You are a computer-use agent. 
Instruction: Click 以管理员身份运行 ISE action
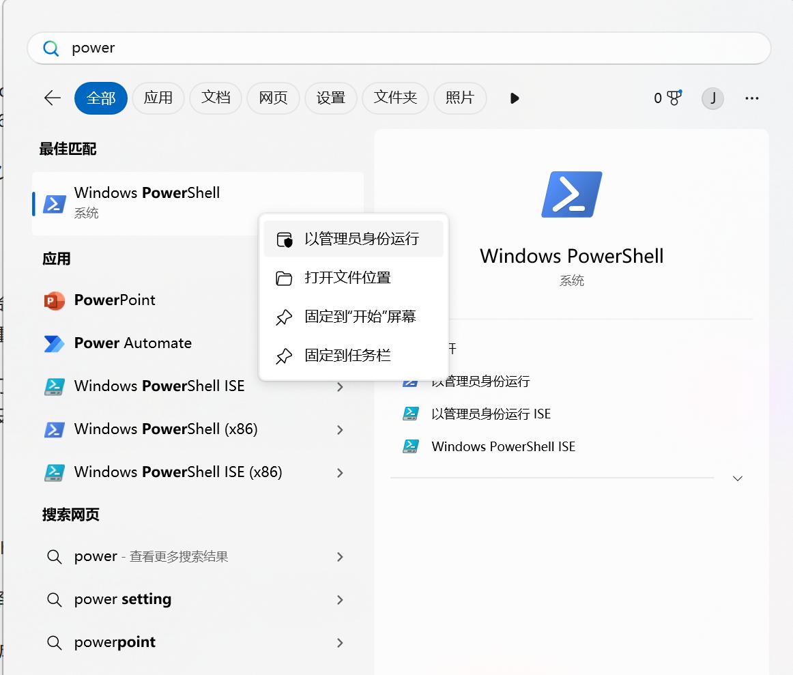tap(491, 414)
